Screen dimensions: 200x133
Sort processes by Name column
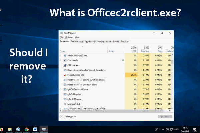coord(83,50)
